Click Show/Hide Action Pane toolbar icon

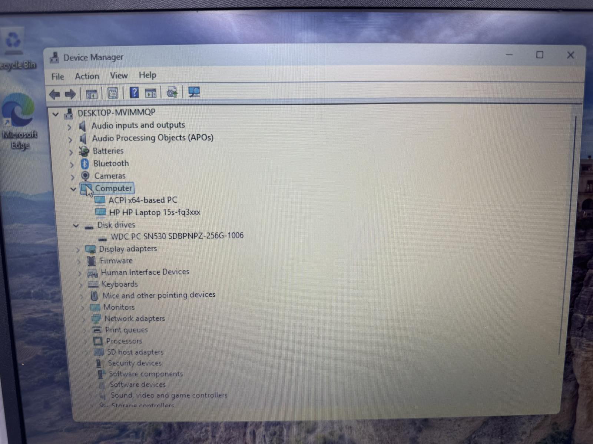pyautogui.click(x=150, y=93)
